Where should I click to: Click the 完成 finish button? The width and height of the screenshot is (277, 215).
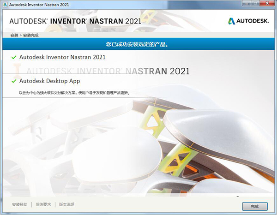click(254, 206)
